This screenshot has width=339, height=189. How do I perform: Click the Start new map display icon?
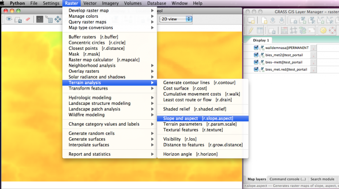pos(251,19)
